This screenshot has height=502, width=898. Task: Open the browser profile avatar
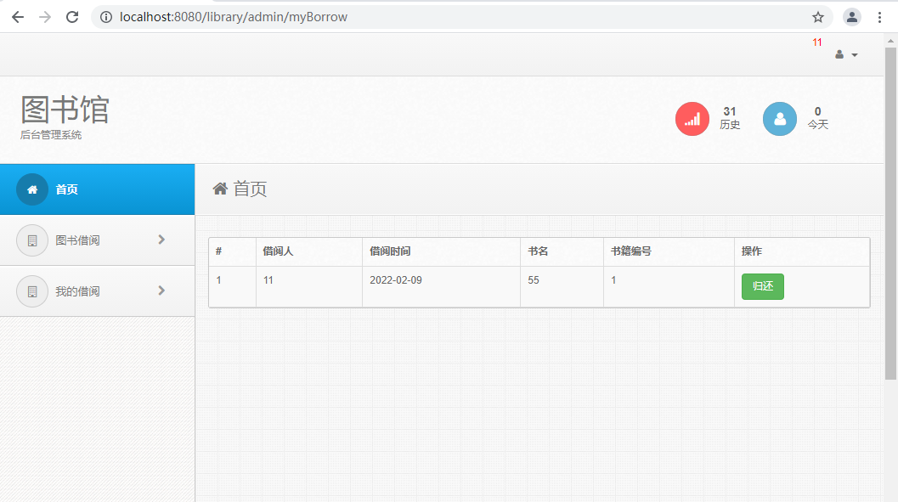pyautogui.click(x=851, y=17)
